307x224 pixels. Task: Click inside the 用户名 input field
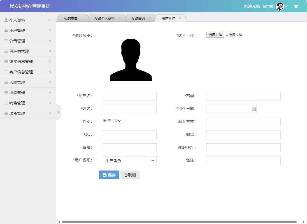coord(129,96)
